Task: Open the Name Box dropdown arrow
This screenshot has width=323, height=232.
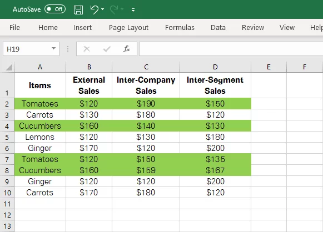Action: click(53, 49)
